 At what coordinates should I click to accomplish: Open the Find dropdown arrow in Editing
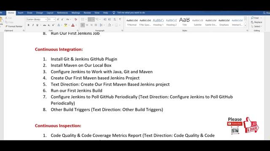pyautogui.click(x=261, y=18)
